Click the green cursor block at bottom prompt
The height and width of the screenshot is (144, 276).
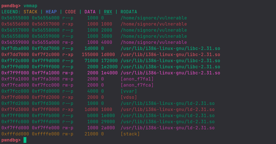coord(25,140)
